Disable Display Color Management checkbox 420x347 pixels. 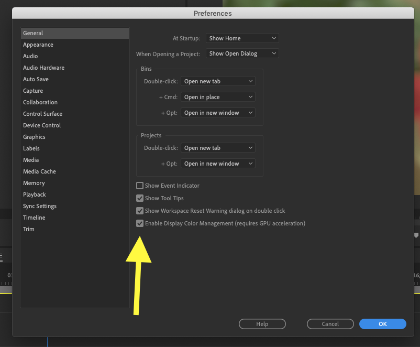[x=140, y=223]
